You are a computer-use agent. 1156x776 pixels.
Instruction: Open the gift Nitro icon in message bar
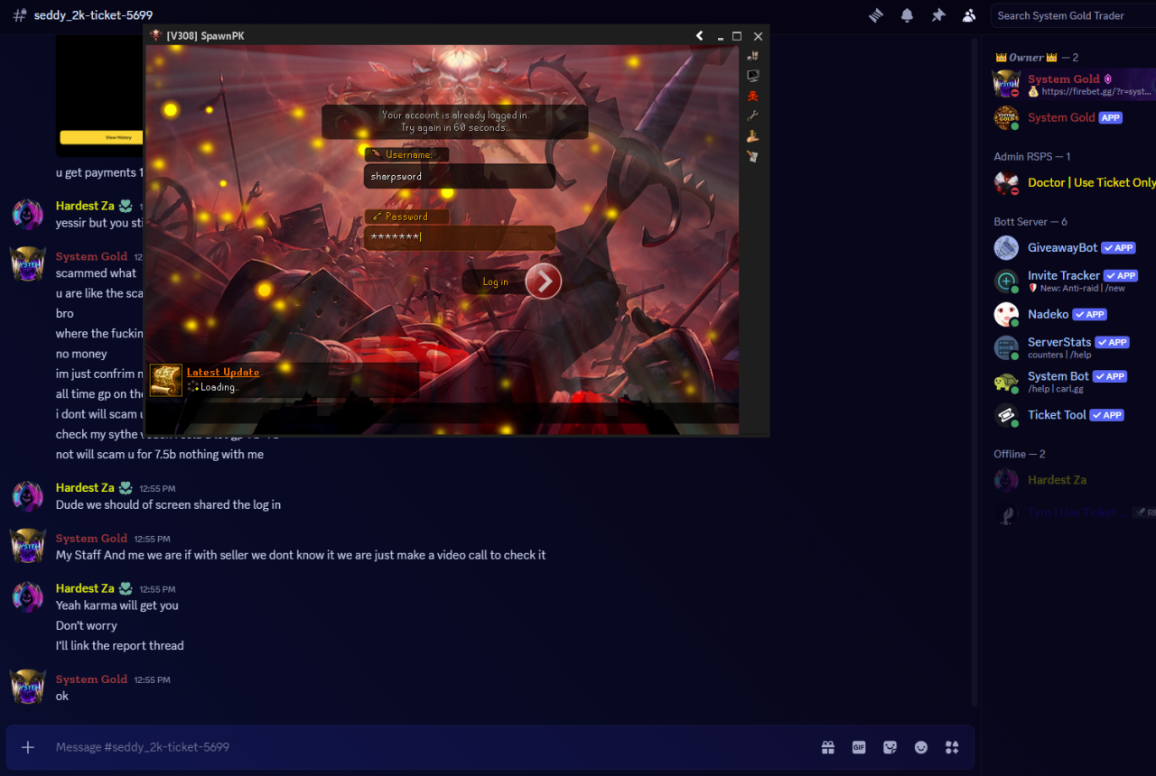coord(828,747)
